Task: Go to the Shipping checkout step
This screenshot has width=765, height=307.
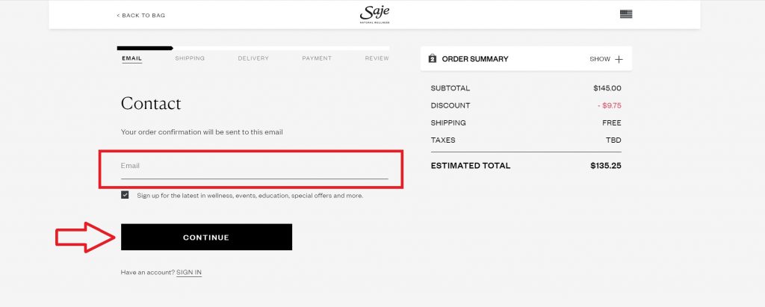Action: [x=190, y=58]
